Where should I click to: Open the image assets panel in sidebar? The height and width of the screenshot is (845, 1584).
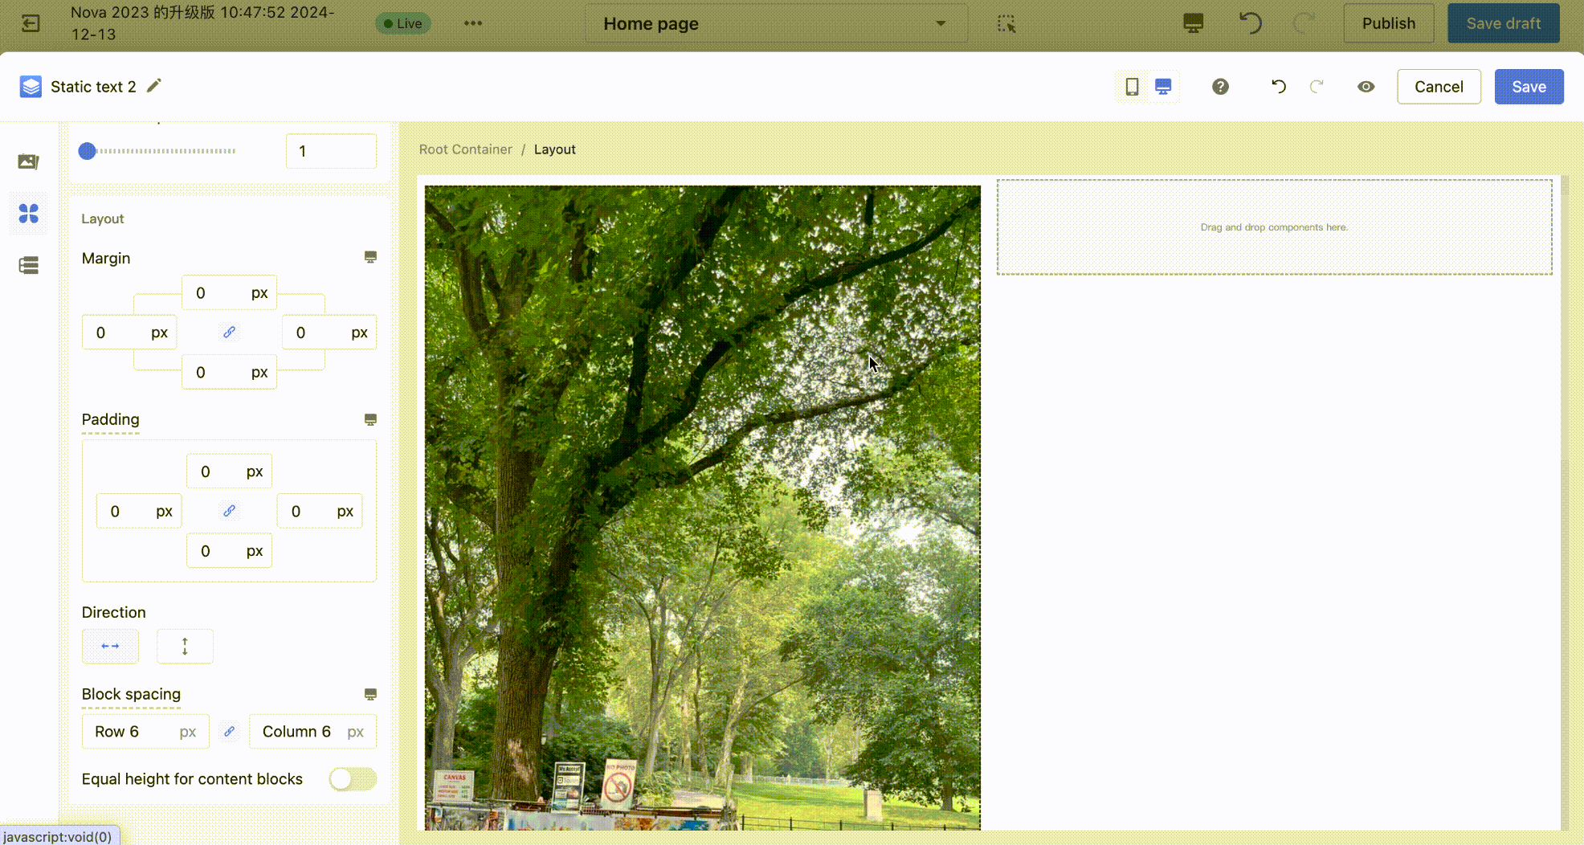click(x=29, y=161)
